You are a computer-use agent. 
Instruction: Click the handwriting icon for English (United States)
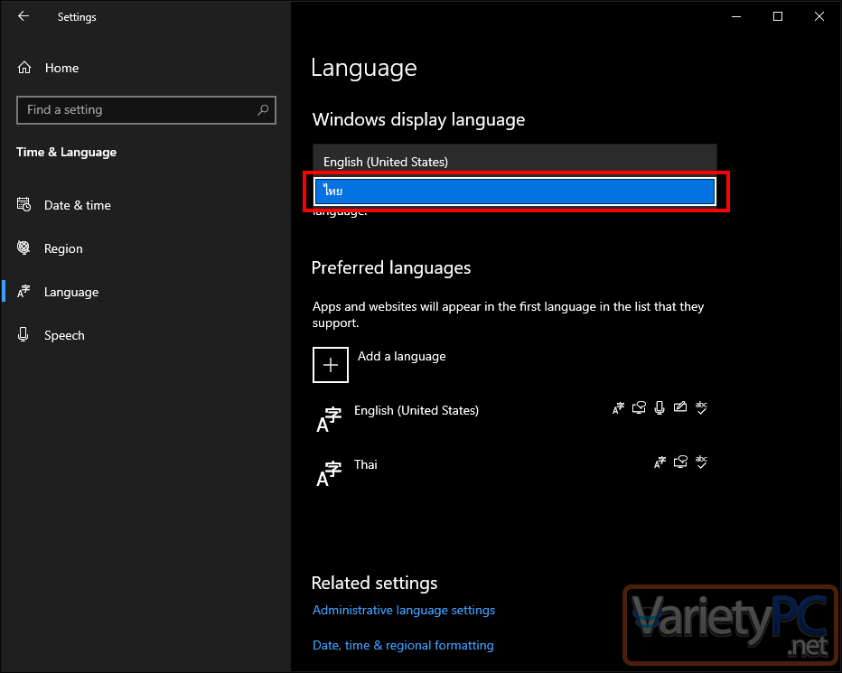click(x=679, y=407)
